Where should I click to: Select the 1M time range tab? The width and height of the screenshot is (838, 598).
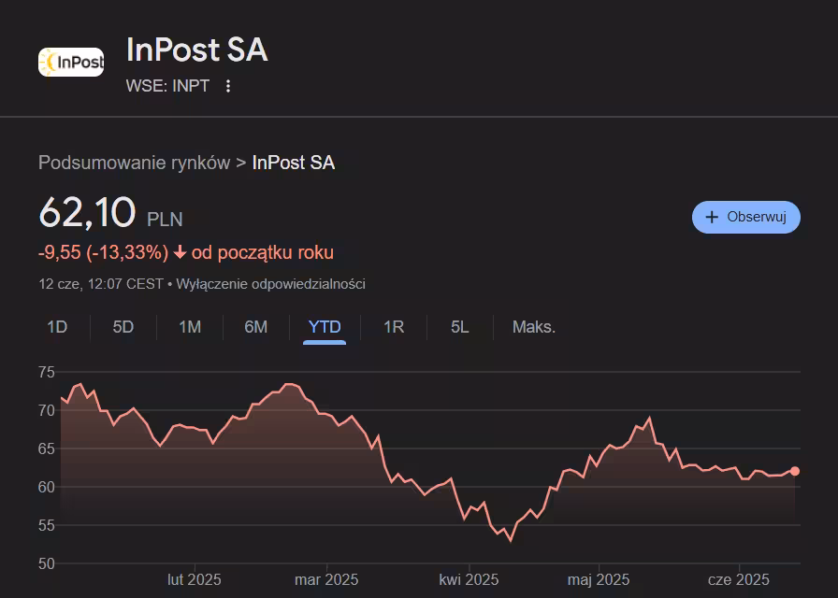(190, 327)
